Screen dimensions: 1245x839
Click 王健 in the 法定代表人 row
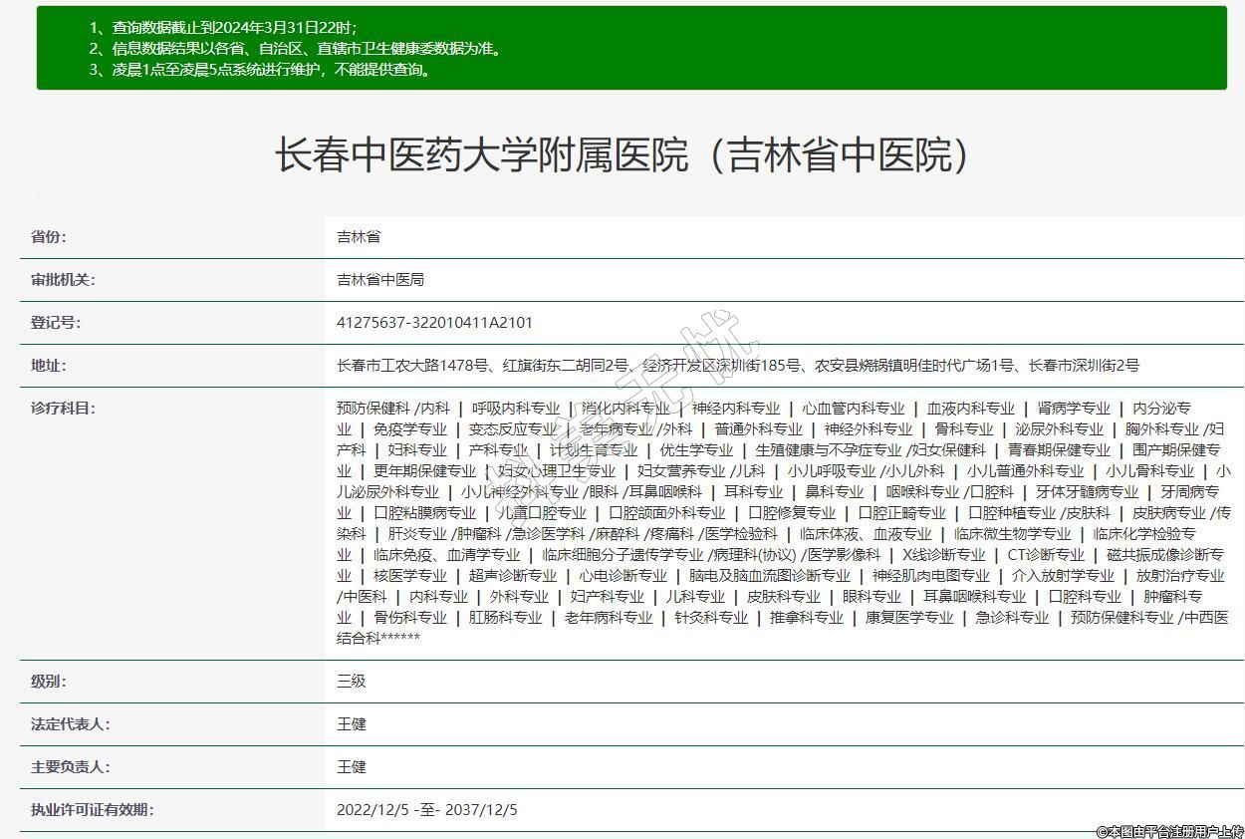(x=352, y=724)
